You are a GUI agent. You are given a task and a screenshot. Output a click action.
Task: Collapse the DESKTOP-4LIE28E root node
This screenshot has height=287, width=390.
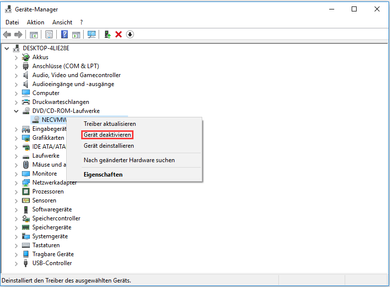click(6, 48)
